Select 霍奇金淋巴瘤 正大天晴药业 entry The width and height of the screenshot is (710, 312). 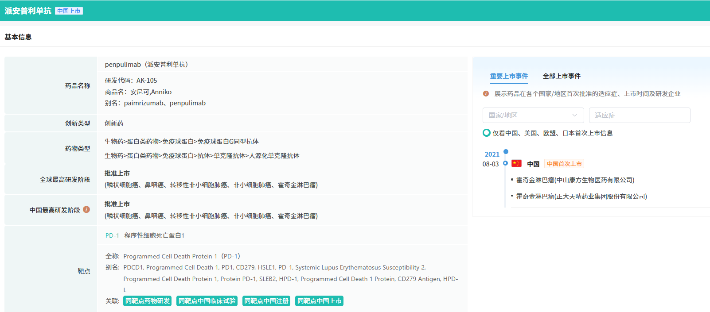pos(581,196)
